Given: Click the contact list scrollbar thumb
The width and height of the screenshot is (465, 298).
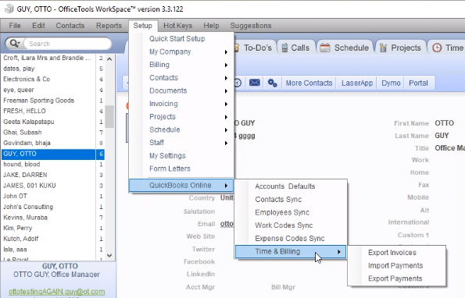Looking at the screenshot, I should tap(109, 116).
